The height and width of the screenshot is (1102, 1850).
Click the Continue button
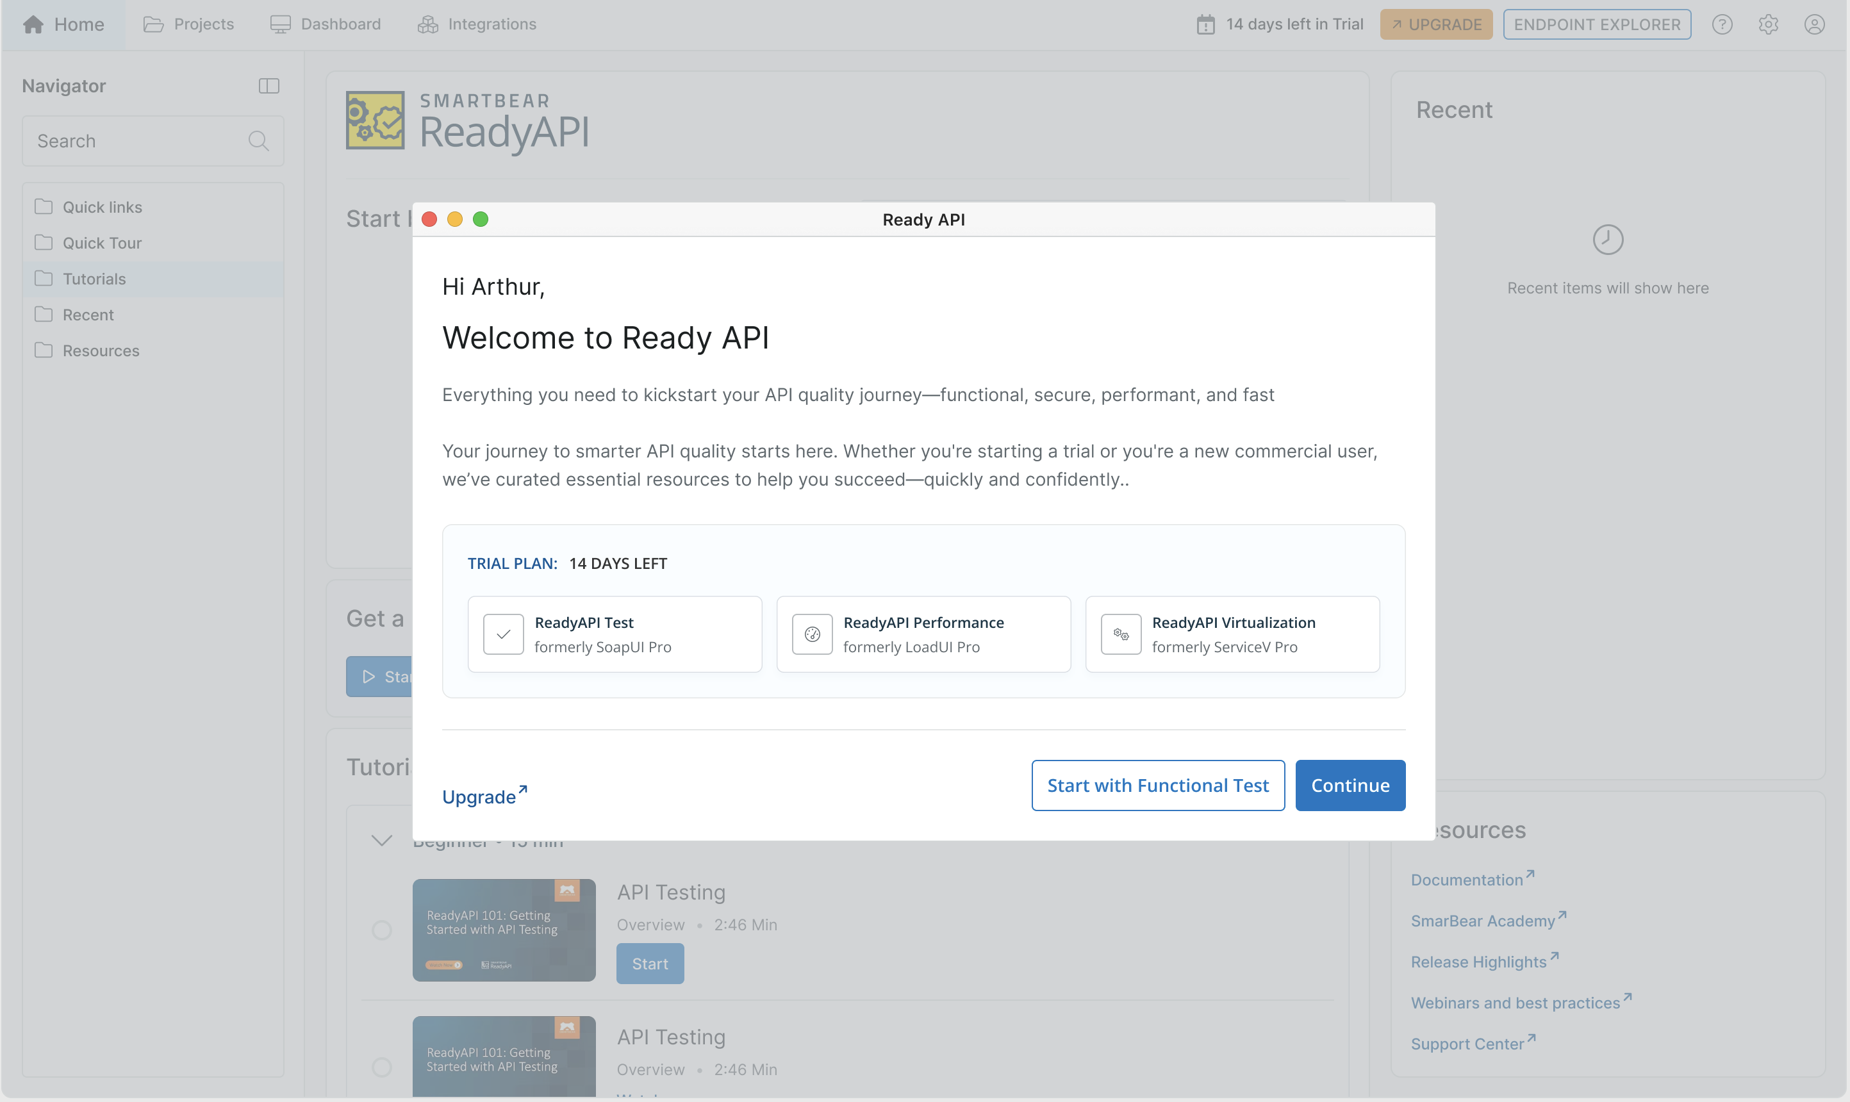click(1350, 785)
